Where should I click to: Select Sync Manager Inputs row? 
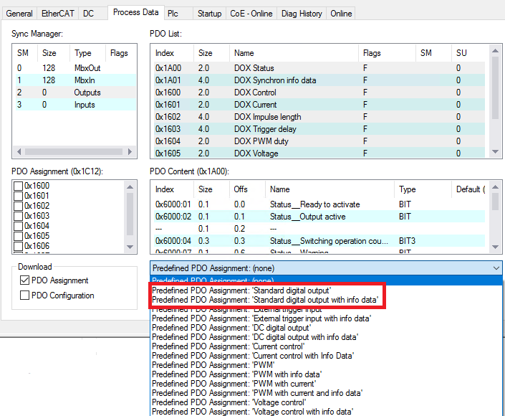pyautogui.click(x=76, y=105)
